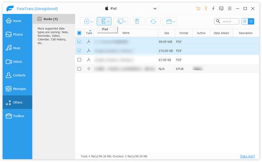This screenshot has width=262, height=162.
Task: Expand export to device dropdown arrow
Action: [108, 21]
